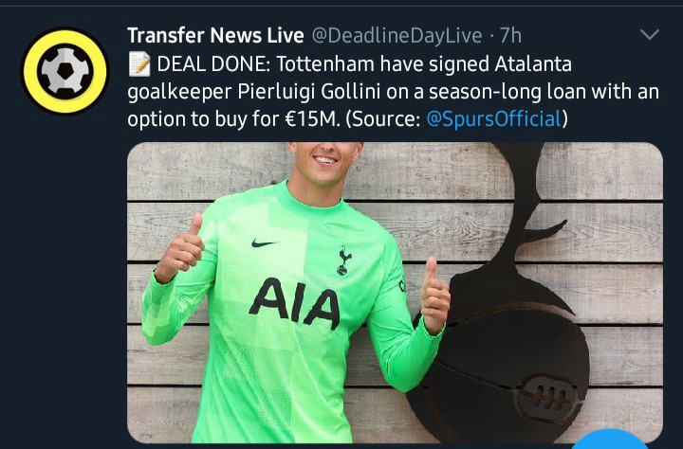
Task: Click the Transfer News Live display name
Action: (215, 36)
